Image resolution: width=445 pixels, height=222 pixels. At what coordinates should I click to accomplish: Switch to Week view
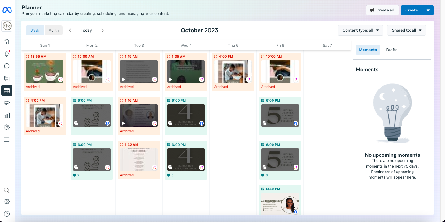coord(35,30)
